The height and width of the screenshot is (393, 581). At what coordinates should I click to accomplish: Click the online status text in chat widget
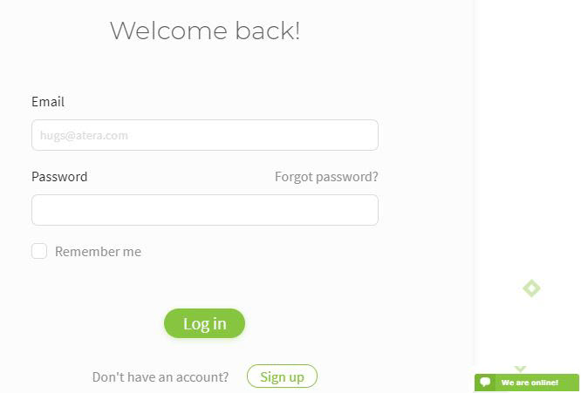point(530,383)
